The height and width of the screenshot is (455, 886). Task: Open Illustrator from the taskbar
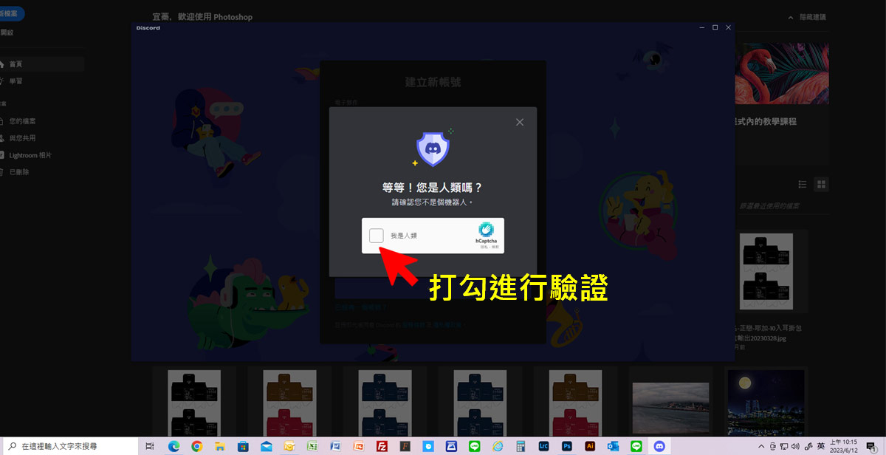[x=589, y=446]
